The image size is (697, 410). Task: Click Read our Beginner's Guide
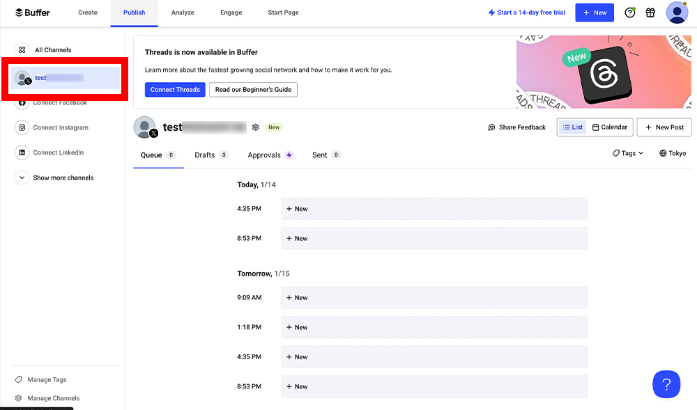[254, 90]
